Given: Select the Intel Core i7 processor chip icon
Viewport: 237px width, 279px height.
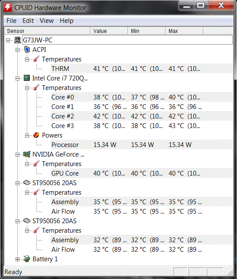Looking at the screenshot, I should (x=27, y=78).
